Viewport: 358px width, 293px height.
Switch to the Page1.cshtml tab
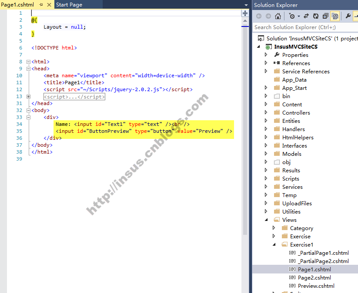tap(17, 4)
